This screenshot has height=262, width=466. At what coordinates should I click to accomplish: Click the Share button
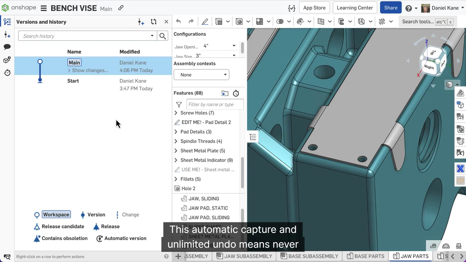point(391,8)
